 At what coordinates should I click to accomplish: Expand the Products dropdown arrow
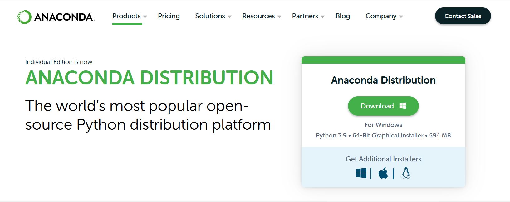145,17
